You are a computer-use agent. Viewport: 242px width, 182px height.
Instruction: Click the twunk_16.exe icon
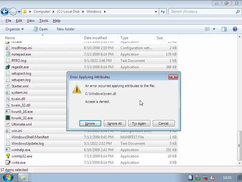pyautogui.click(x=8, y=112)
